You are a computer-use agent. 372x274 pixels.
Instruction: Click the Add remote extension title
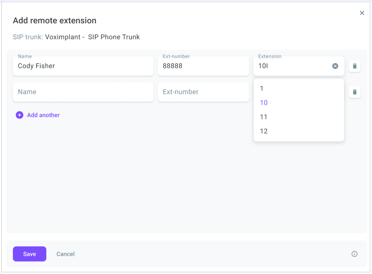55,21
